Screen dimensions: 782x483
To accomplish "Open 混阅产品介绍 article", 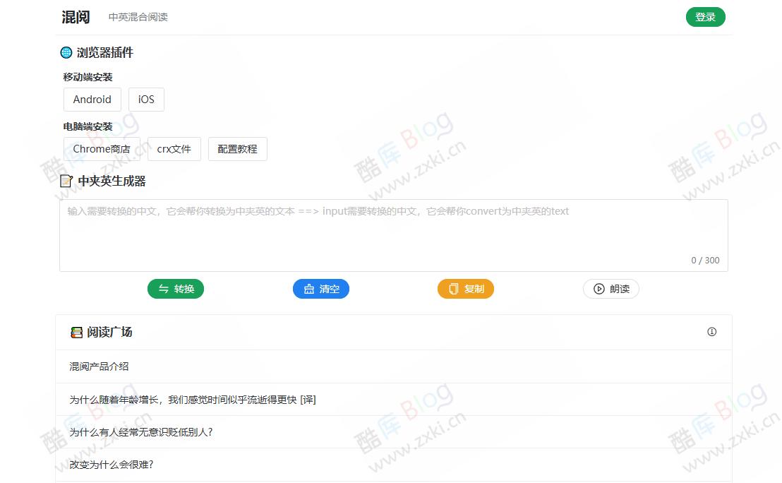I will coord(99,366).
